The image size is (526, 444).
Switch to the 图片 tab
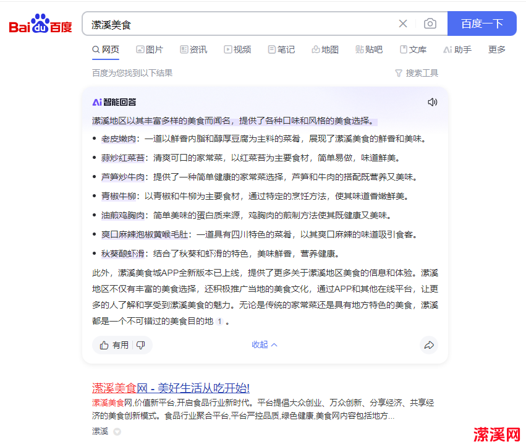point(150,49)
